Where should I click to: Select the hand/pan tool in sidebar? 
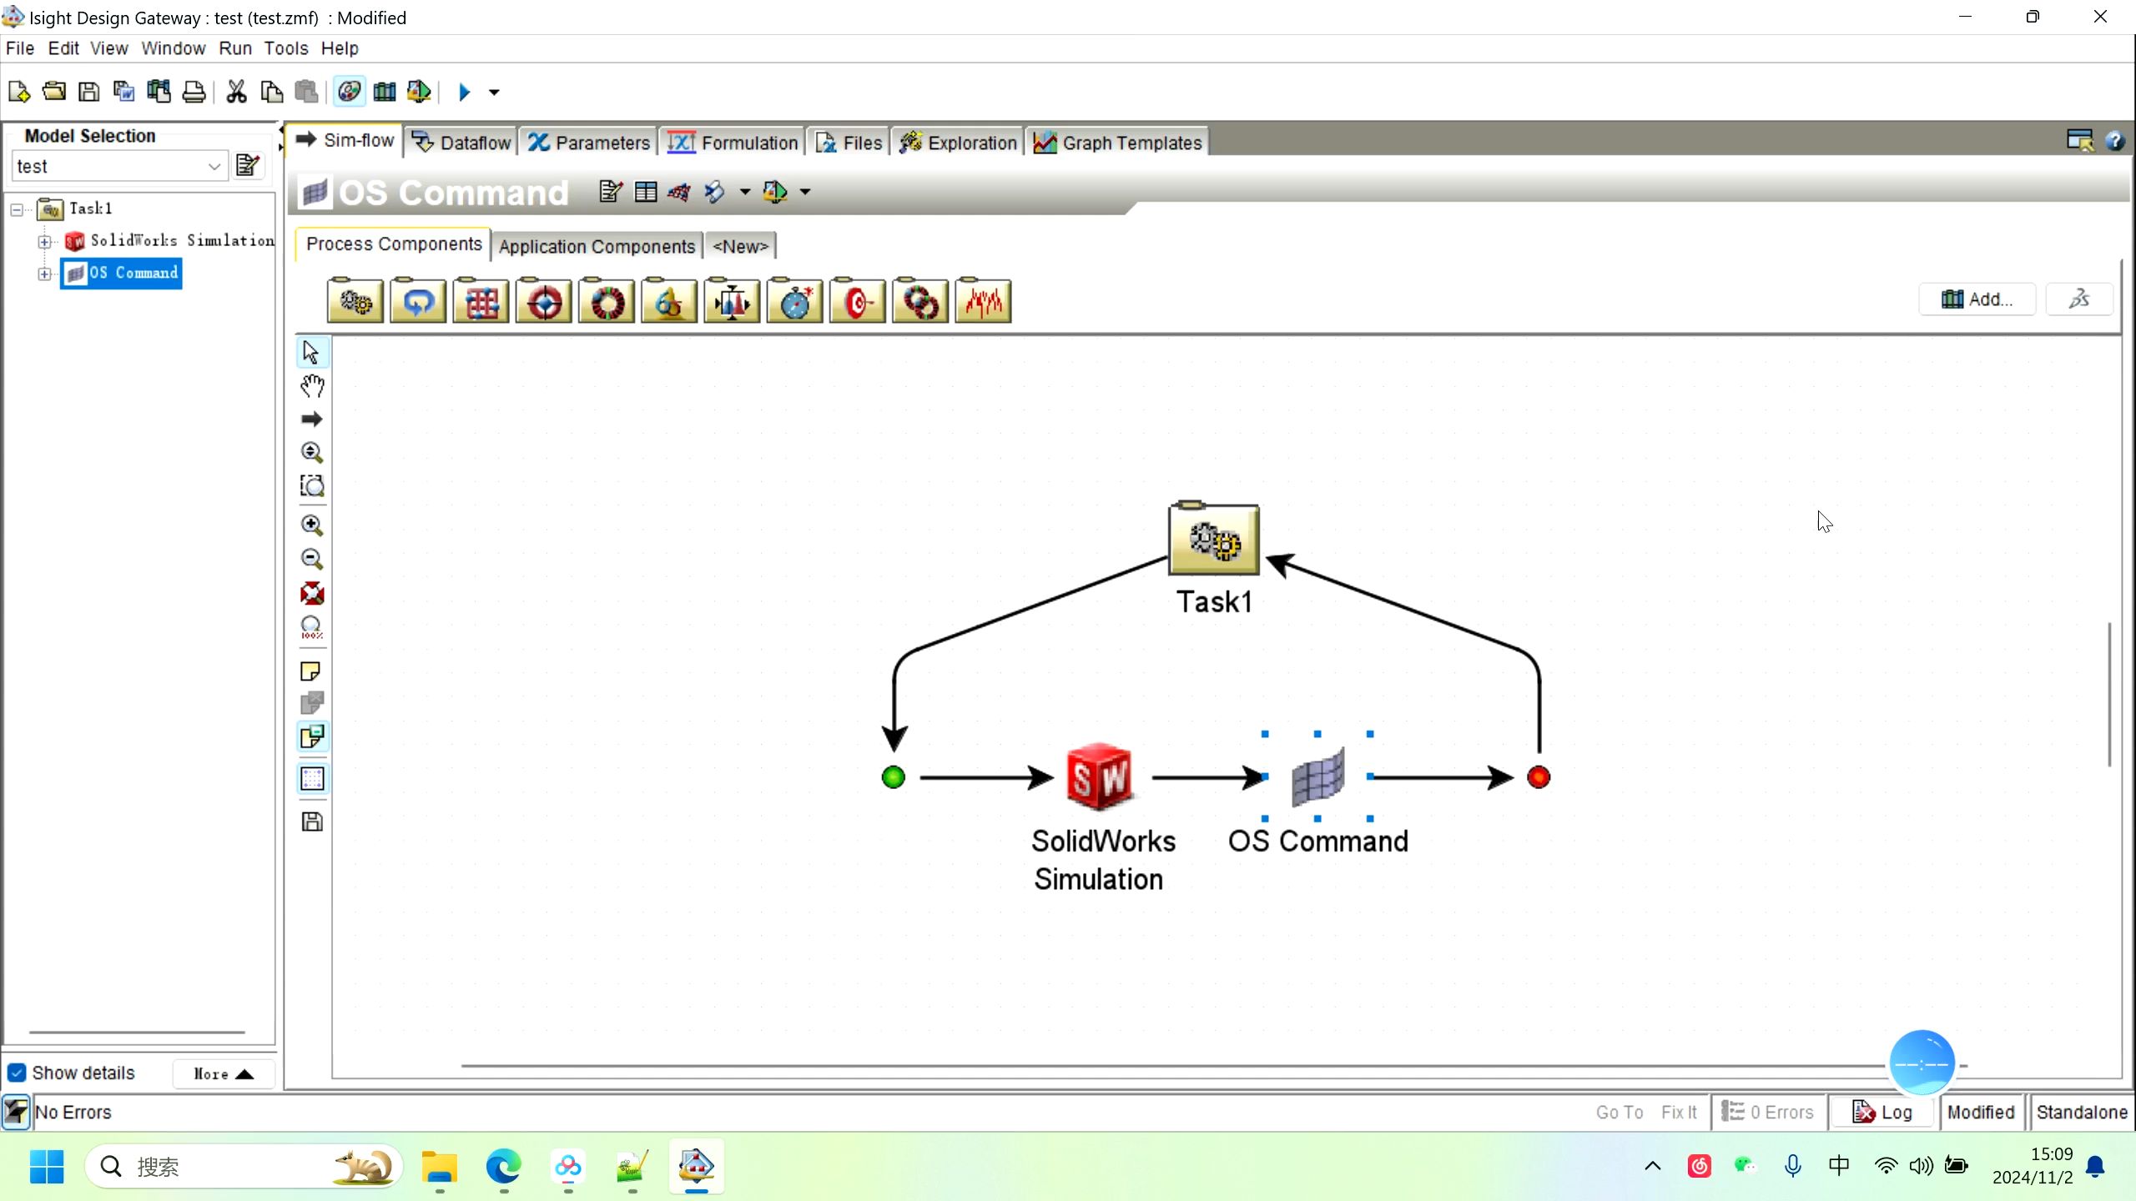coord(313,385)
